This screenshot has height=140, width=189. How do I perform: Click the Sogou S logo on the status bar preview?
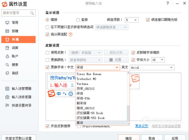[51, 93]
